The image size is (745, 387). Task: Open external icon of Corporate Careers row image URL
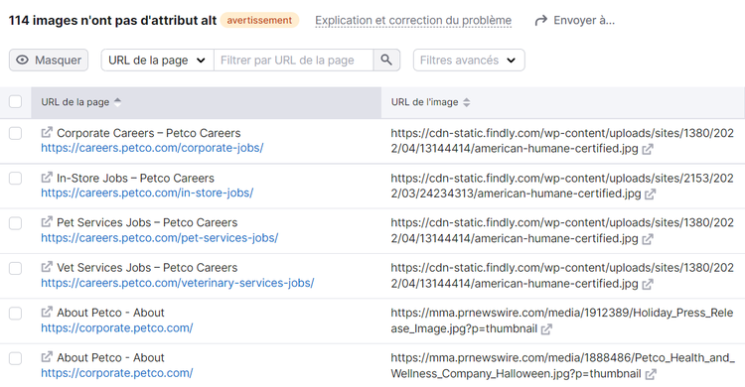(x=647, y=149)
